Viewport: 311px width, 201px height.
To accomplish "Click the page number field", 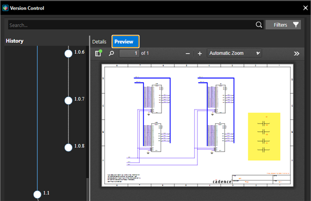I will (x=129, y=53).
